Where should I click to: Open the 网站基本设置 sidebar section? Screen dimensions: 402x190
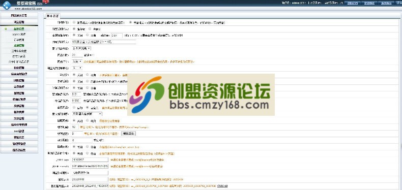(19, 16)
